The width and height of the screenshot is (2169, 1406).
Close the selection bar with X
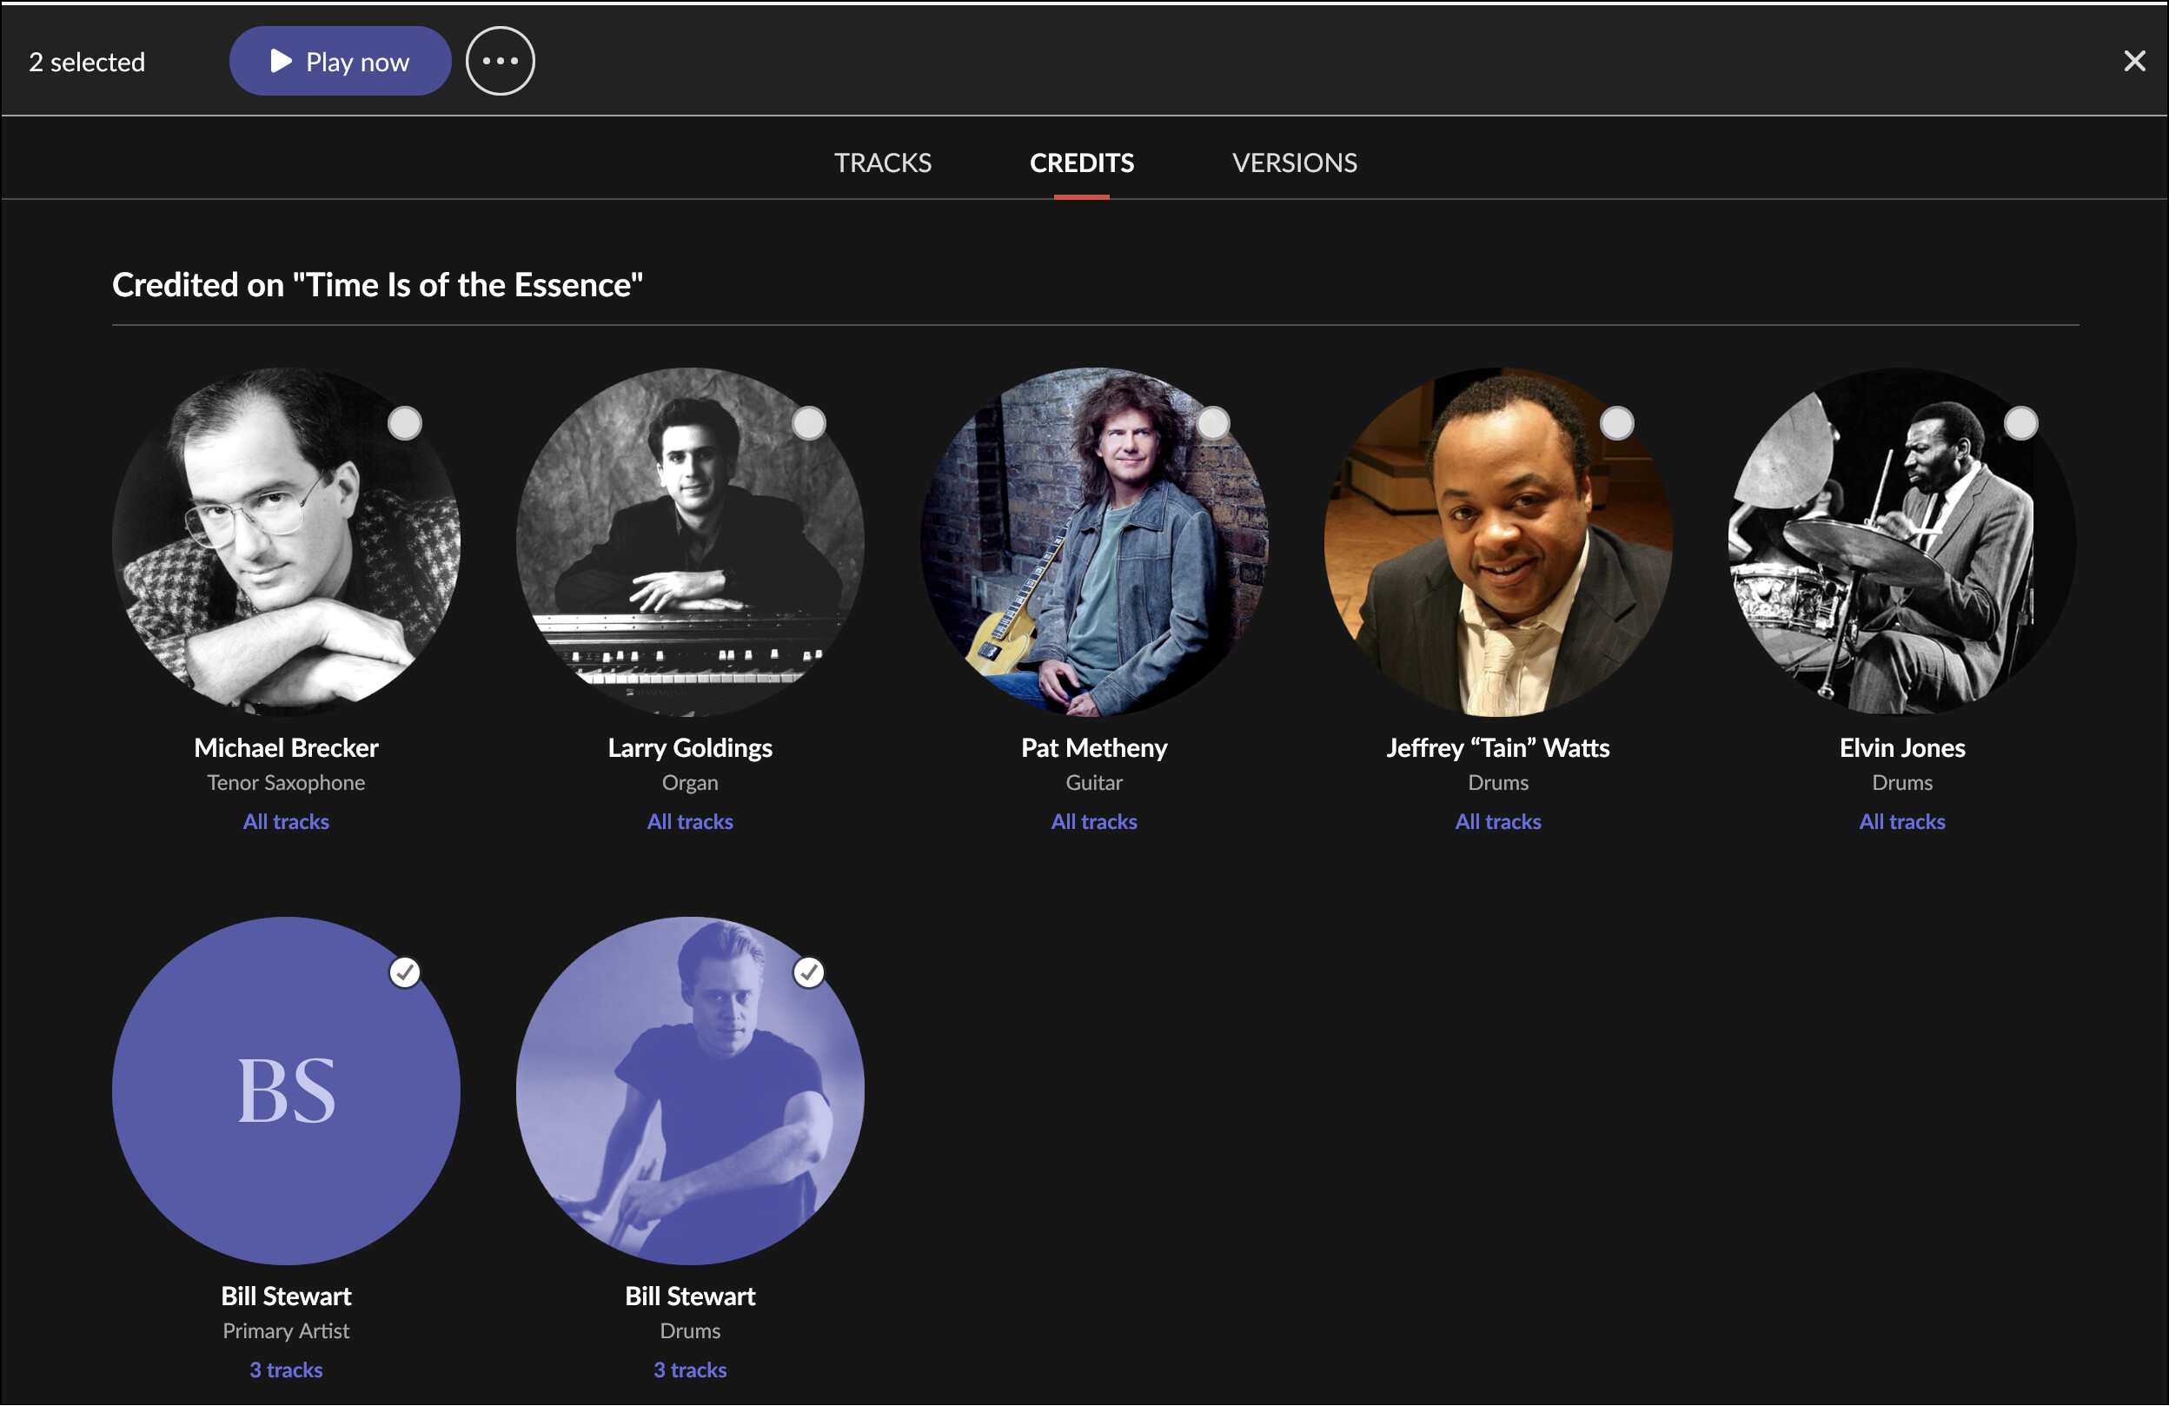tap(2133, 61)
